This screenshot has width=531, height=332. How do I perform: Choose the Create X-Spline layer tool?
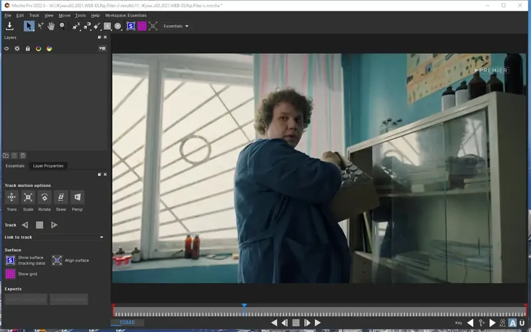[x=76, y=26]
